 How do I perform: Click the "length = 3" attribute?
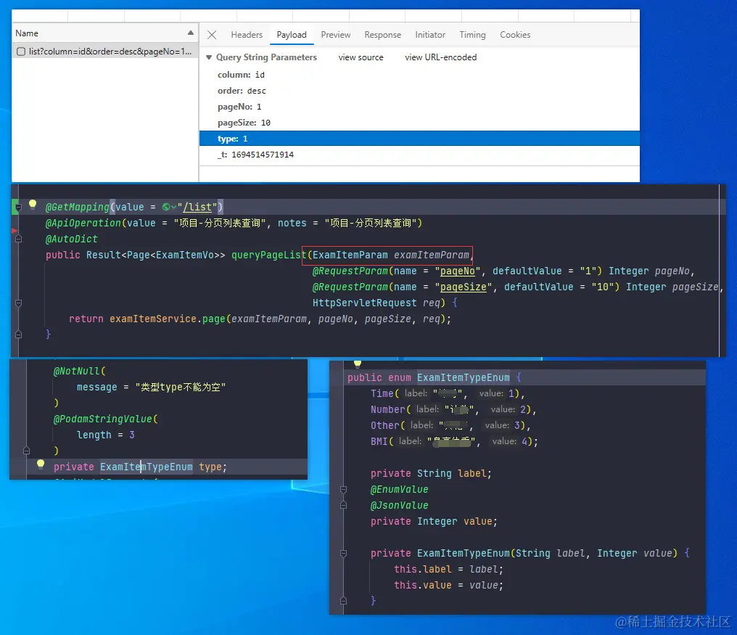[106, 435]
